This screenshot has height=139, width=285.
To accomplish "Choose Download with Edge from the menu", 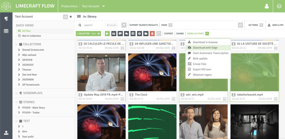I will click(208, 48).
